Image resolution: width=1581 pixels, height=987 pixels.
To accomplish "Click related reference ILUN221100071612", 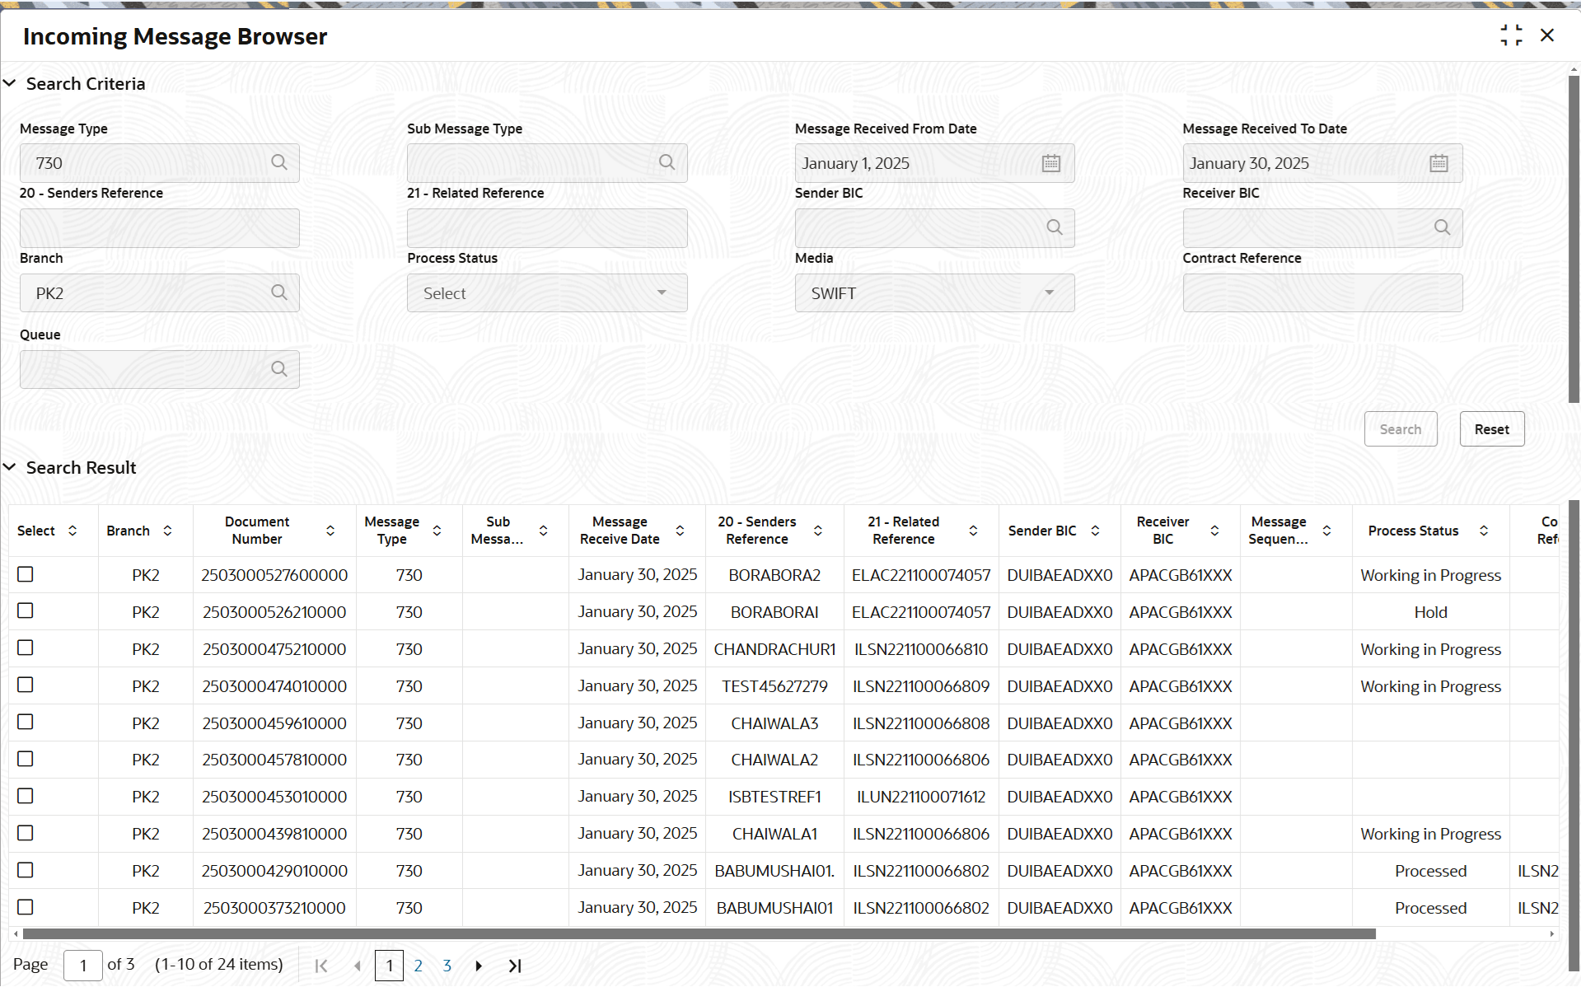I will coord(921,797).
